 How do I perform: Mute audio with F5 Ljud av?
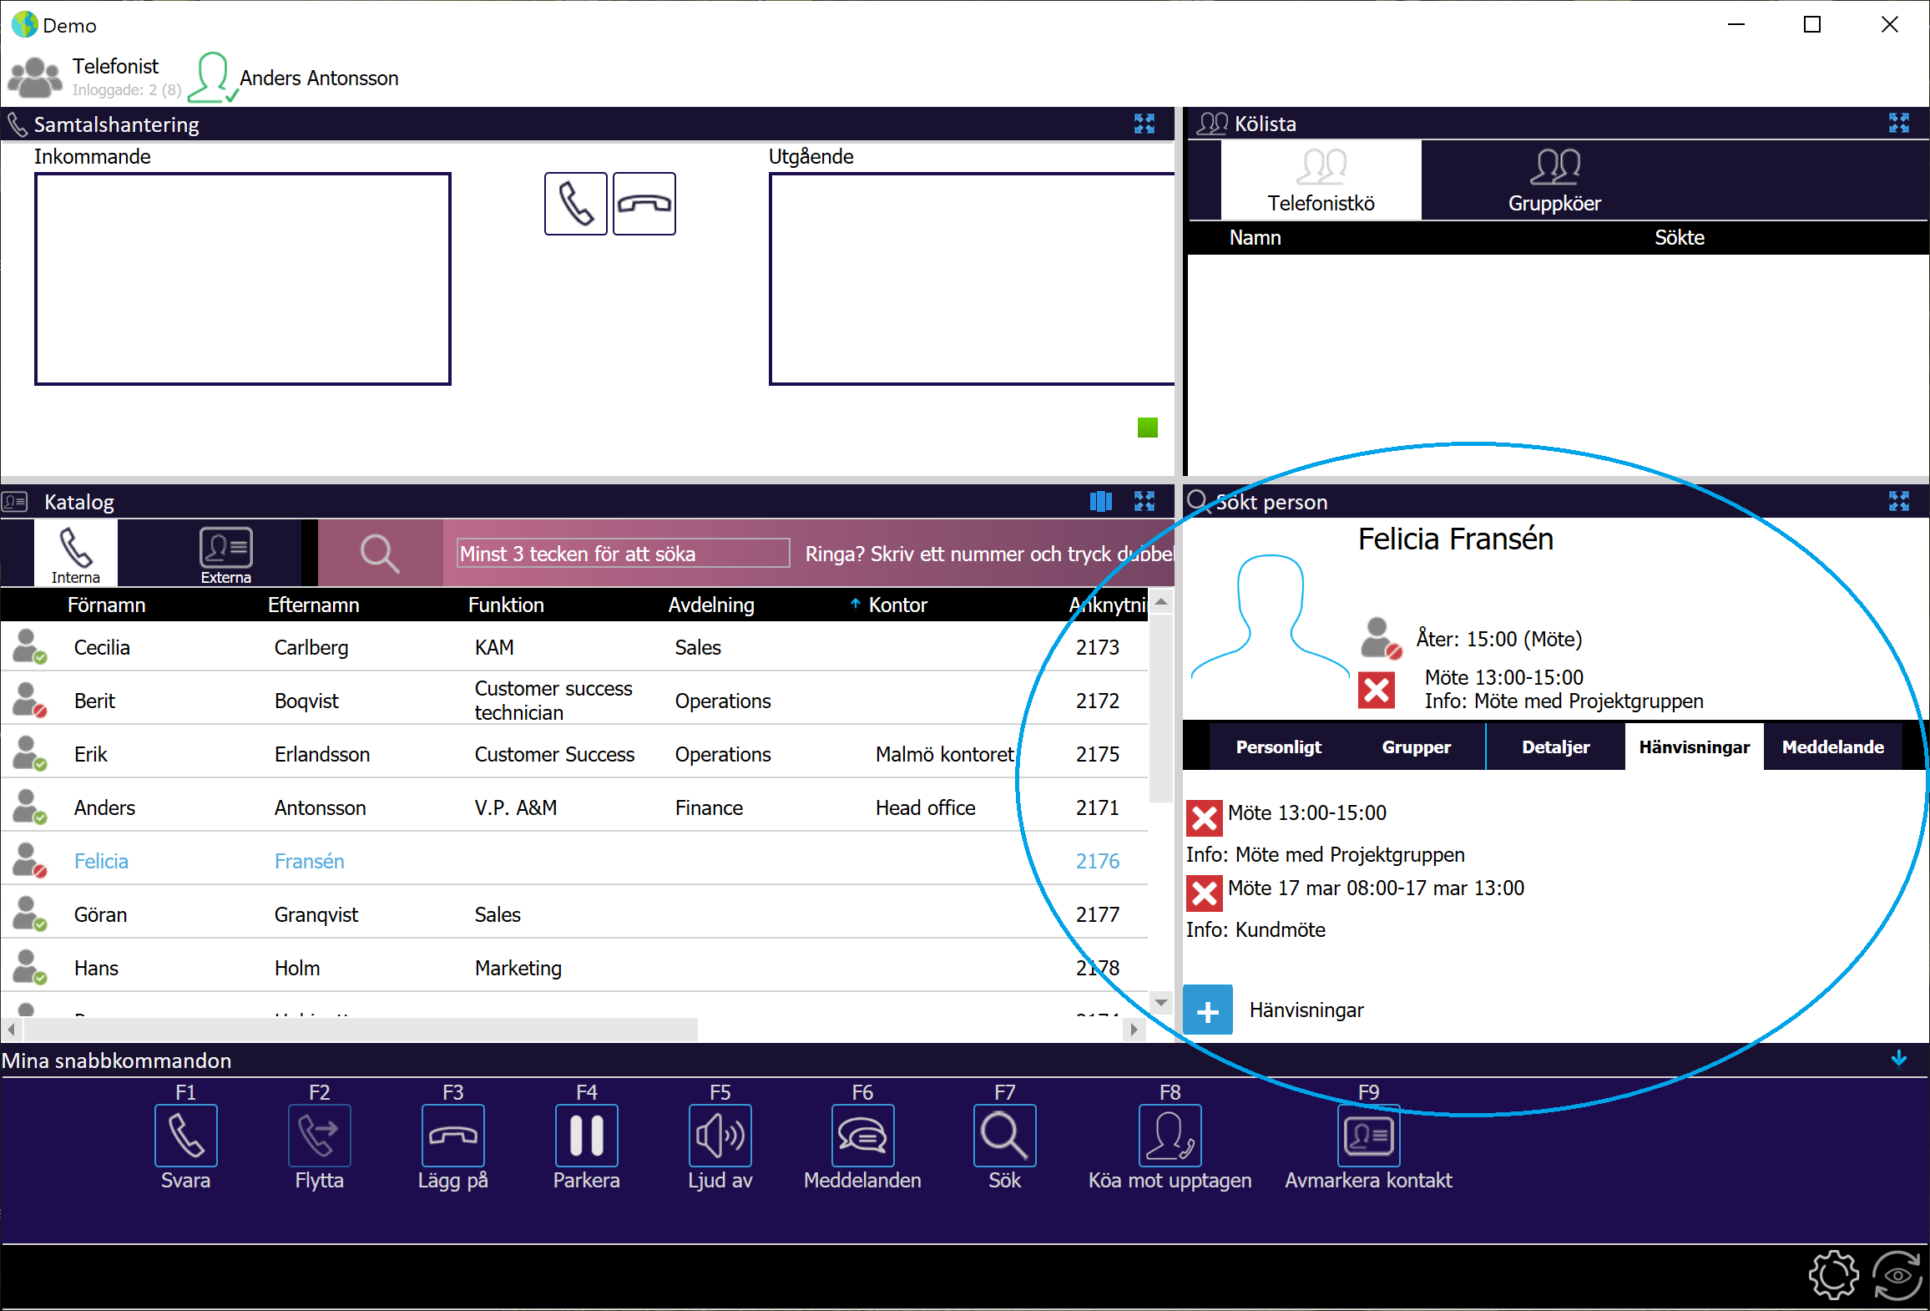click(720, 1135)
